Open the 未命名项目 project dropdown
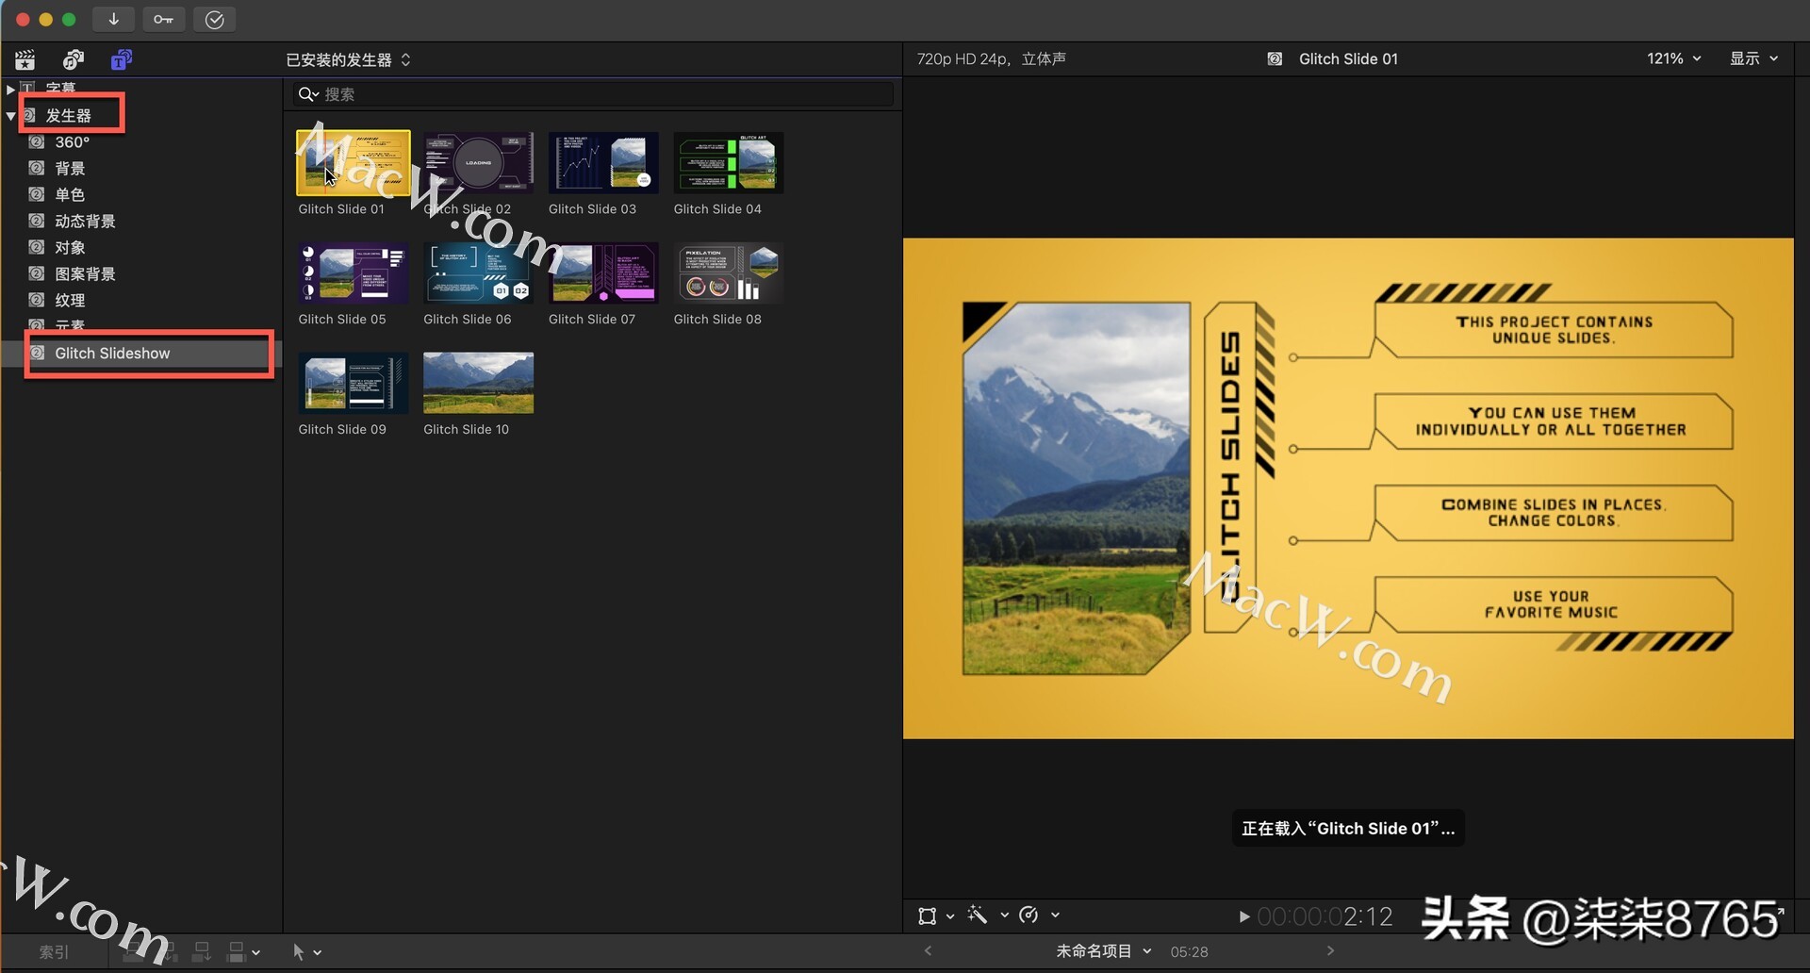This screenshot has width=1810, height=973. tap(1103, 951)
